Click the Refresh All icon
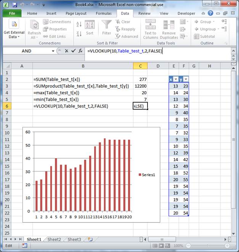239x252 pixels. pyautogui.click(x=34, y=25)
